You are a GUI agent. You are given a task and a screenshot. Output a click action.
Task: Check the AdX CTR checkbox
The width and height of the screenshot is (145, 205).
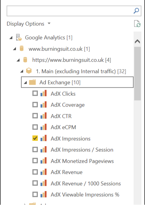click(x=35, y=116)
